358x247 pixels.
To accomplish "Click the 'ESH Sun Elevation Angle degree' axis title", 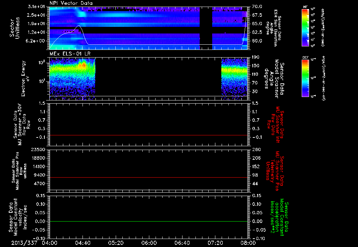I will (x=273, y=28).
